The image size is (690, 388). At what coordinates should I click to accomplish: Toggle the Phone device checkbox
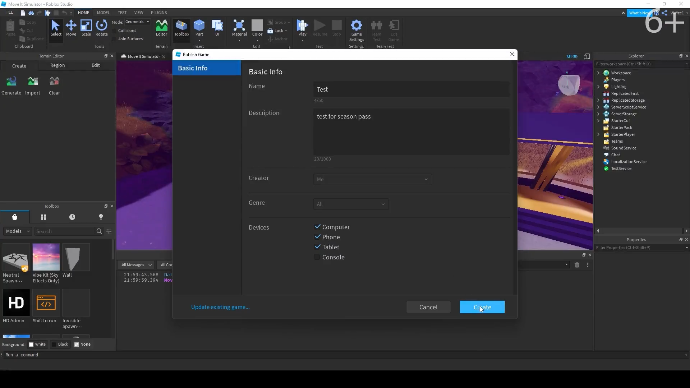pyautogui.click(x=317, y=237)
